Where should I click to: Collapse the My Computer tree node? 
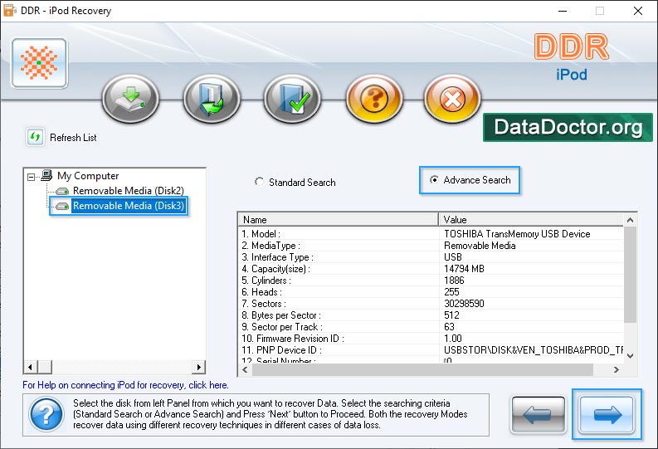click(x=31, y=177)
